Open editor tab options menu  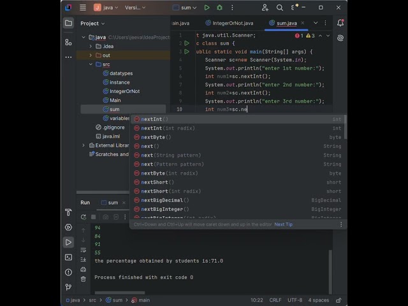(x=325, y=23)
